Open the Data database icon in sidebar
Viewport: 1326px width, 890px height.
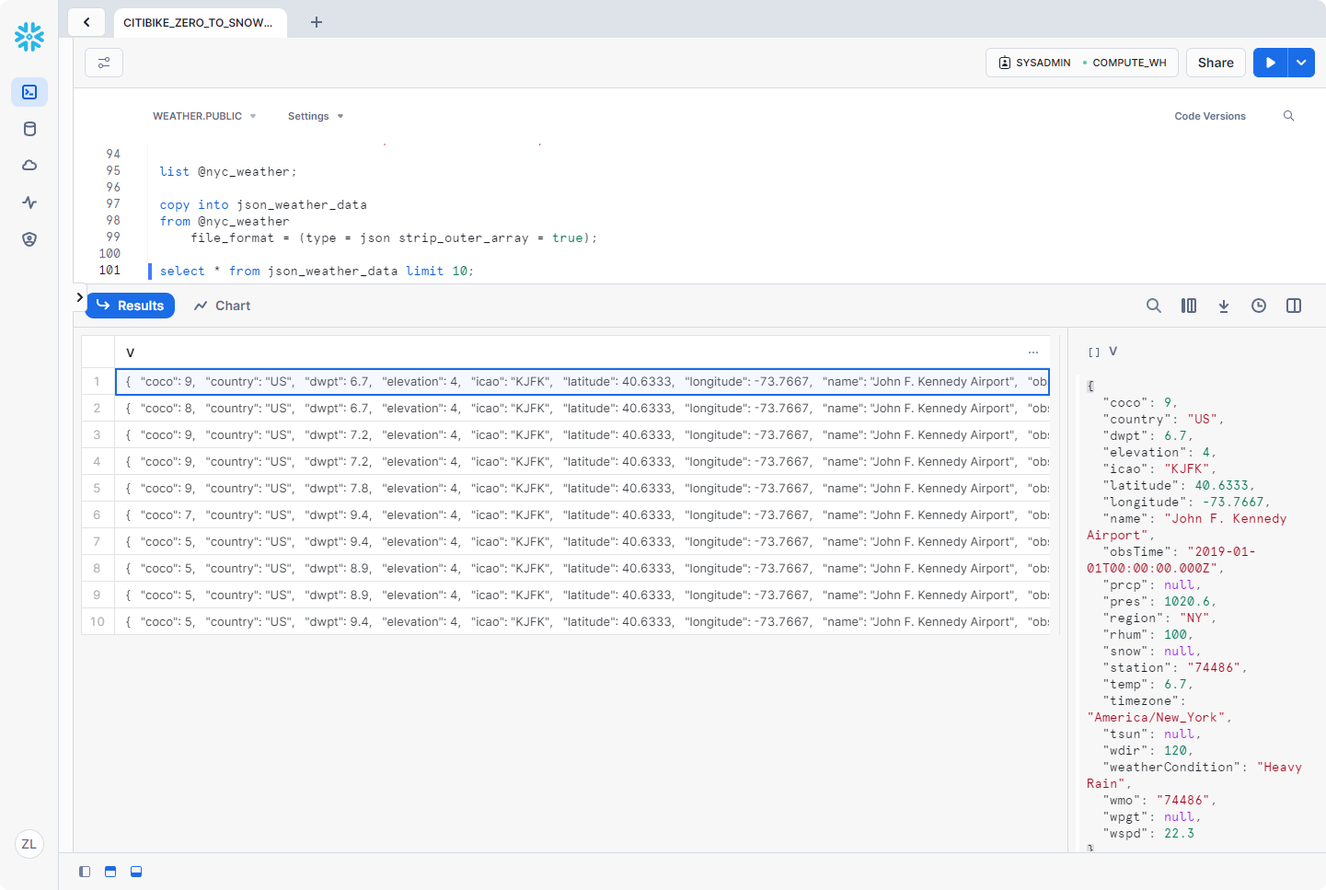tap(29, 129)
